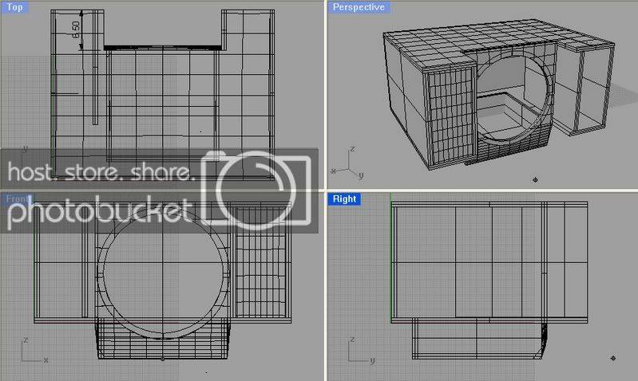The height and width of the screenshot is (381, 638).
Task: Click the z-y axis icon in Right view
Action: 362,351
